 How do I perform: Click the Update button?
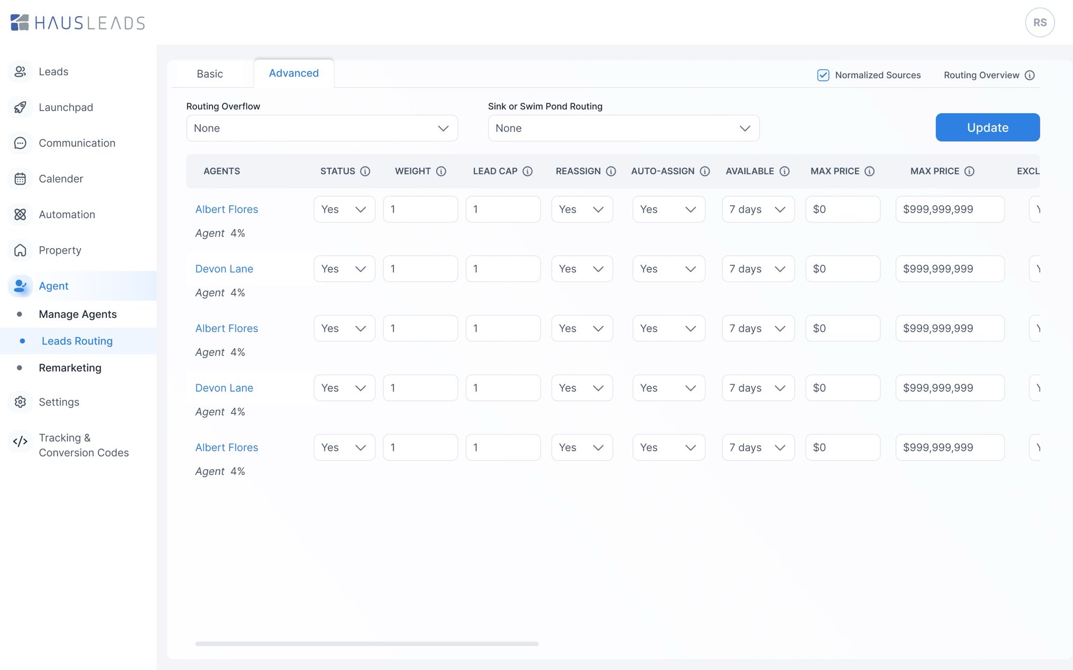988,128
